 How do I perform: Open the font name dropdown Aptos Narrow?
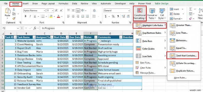(x=45, y=11)
